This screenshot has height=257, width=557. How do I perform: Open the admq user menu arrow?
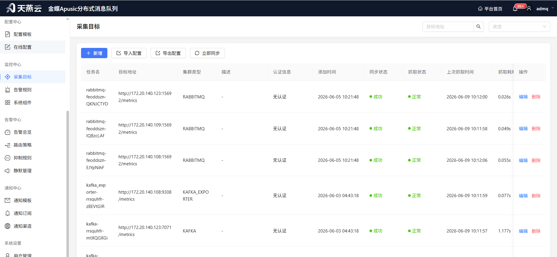553,8
